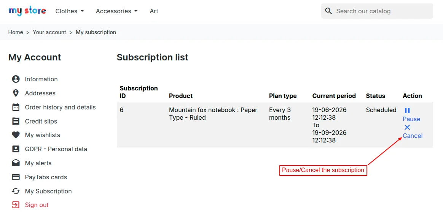This screenshot has height=212, width=443.
Task: Open the My Subscription sidebar link
Action: (48, 191)
